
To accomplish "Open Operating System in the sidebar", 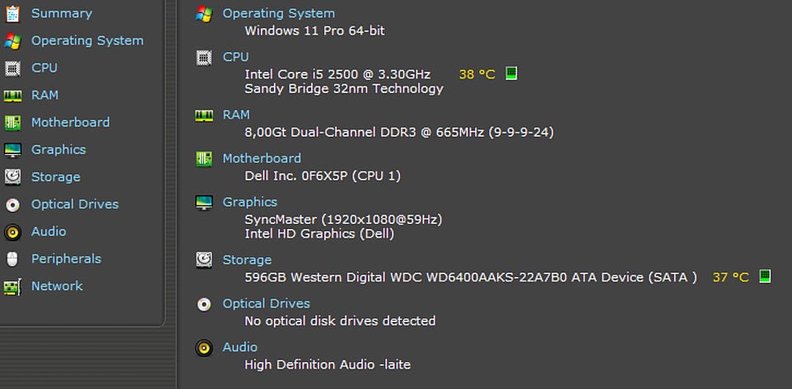I will coord(87,41).
